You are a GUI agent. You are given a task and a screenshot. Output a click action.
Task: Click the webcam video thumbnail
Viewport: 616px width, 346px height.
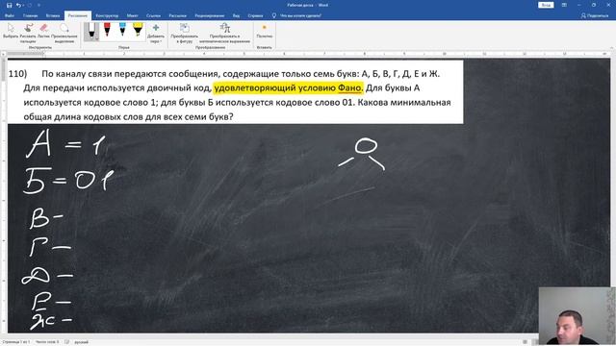577,316
